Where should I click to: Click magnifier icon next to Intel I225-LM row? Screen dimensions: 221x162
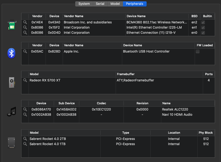click(x=25, y=27)
